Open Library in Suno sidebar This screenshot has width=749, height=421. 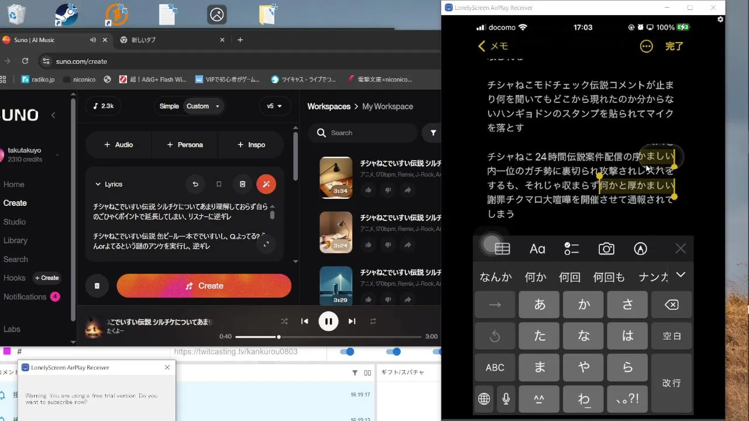coord(15,240)
